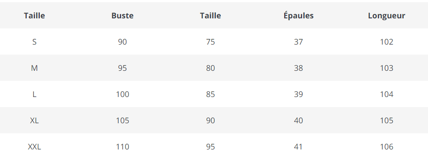
Task: Click the Longueur value 104
Action: point(386,94)
